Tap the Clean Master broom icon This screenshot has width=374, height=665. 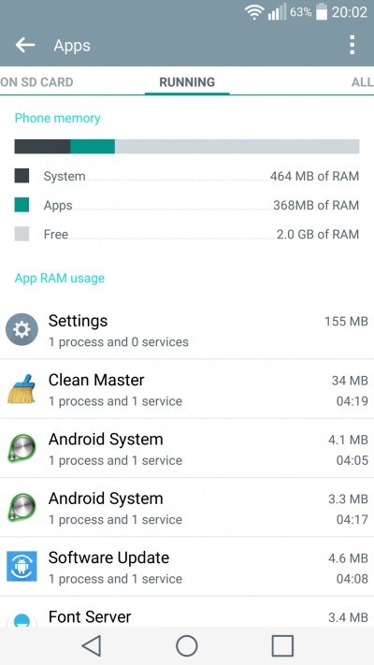tap(22, 388)
